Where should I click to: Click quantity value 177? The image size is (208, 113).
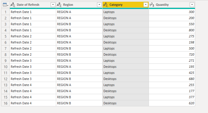point(191,91)
